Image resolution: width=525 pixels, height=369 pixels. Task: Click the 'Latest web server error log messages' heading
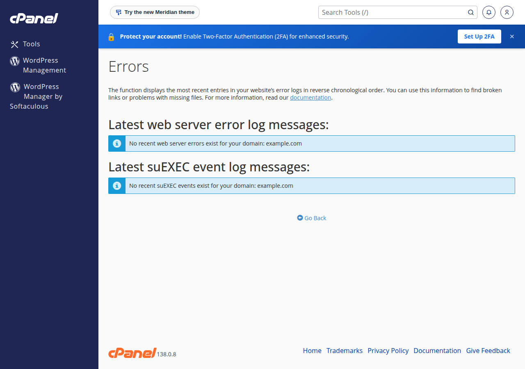(x=219, y=125)
